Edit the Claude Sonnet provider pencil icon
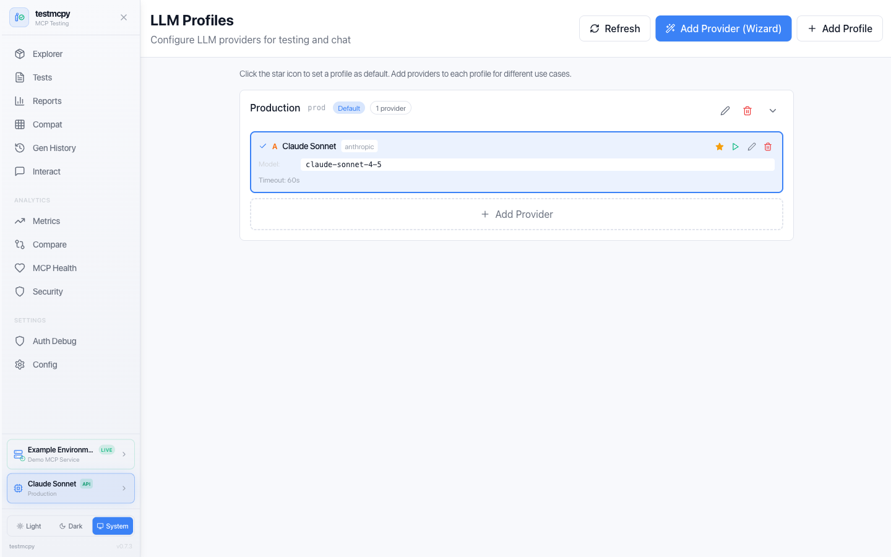 pyautogui.click(x=752, y=147)
